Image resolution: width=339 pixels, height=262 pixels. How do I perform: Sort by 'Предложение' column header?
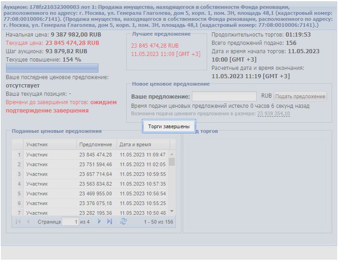(x=96, y=144)
